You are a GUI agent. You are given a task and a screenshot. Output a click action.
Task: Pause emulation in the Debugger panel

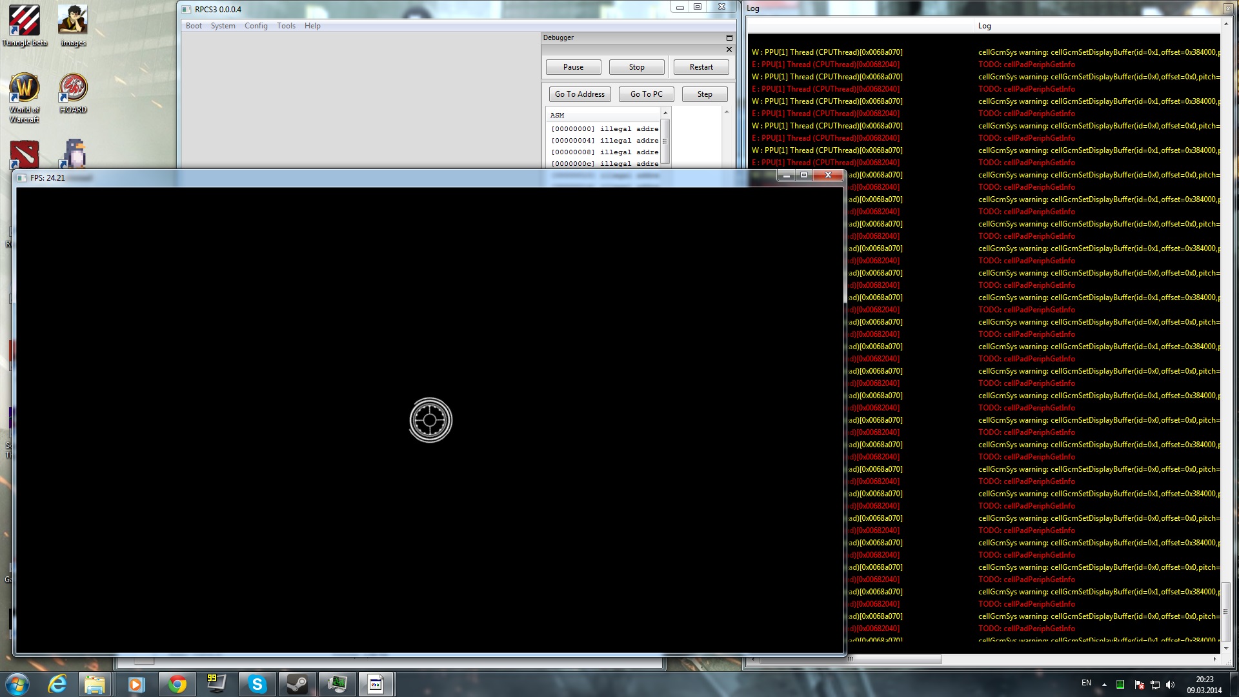573,67
